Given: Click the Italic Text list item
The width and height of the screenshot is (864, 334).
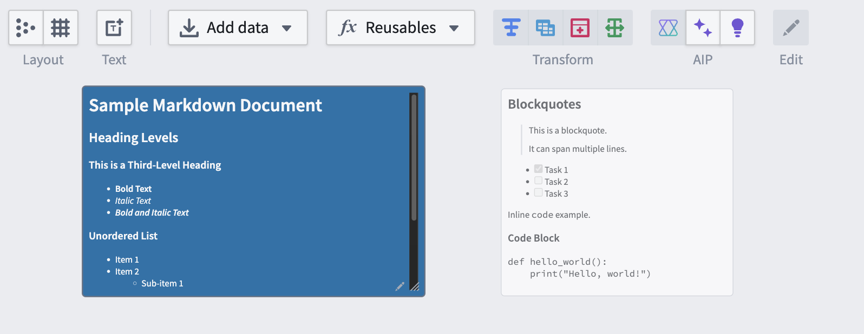Looking at the screenshot, I should [133, 201].
